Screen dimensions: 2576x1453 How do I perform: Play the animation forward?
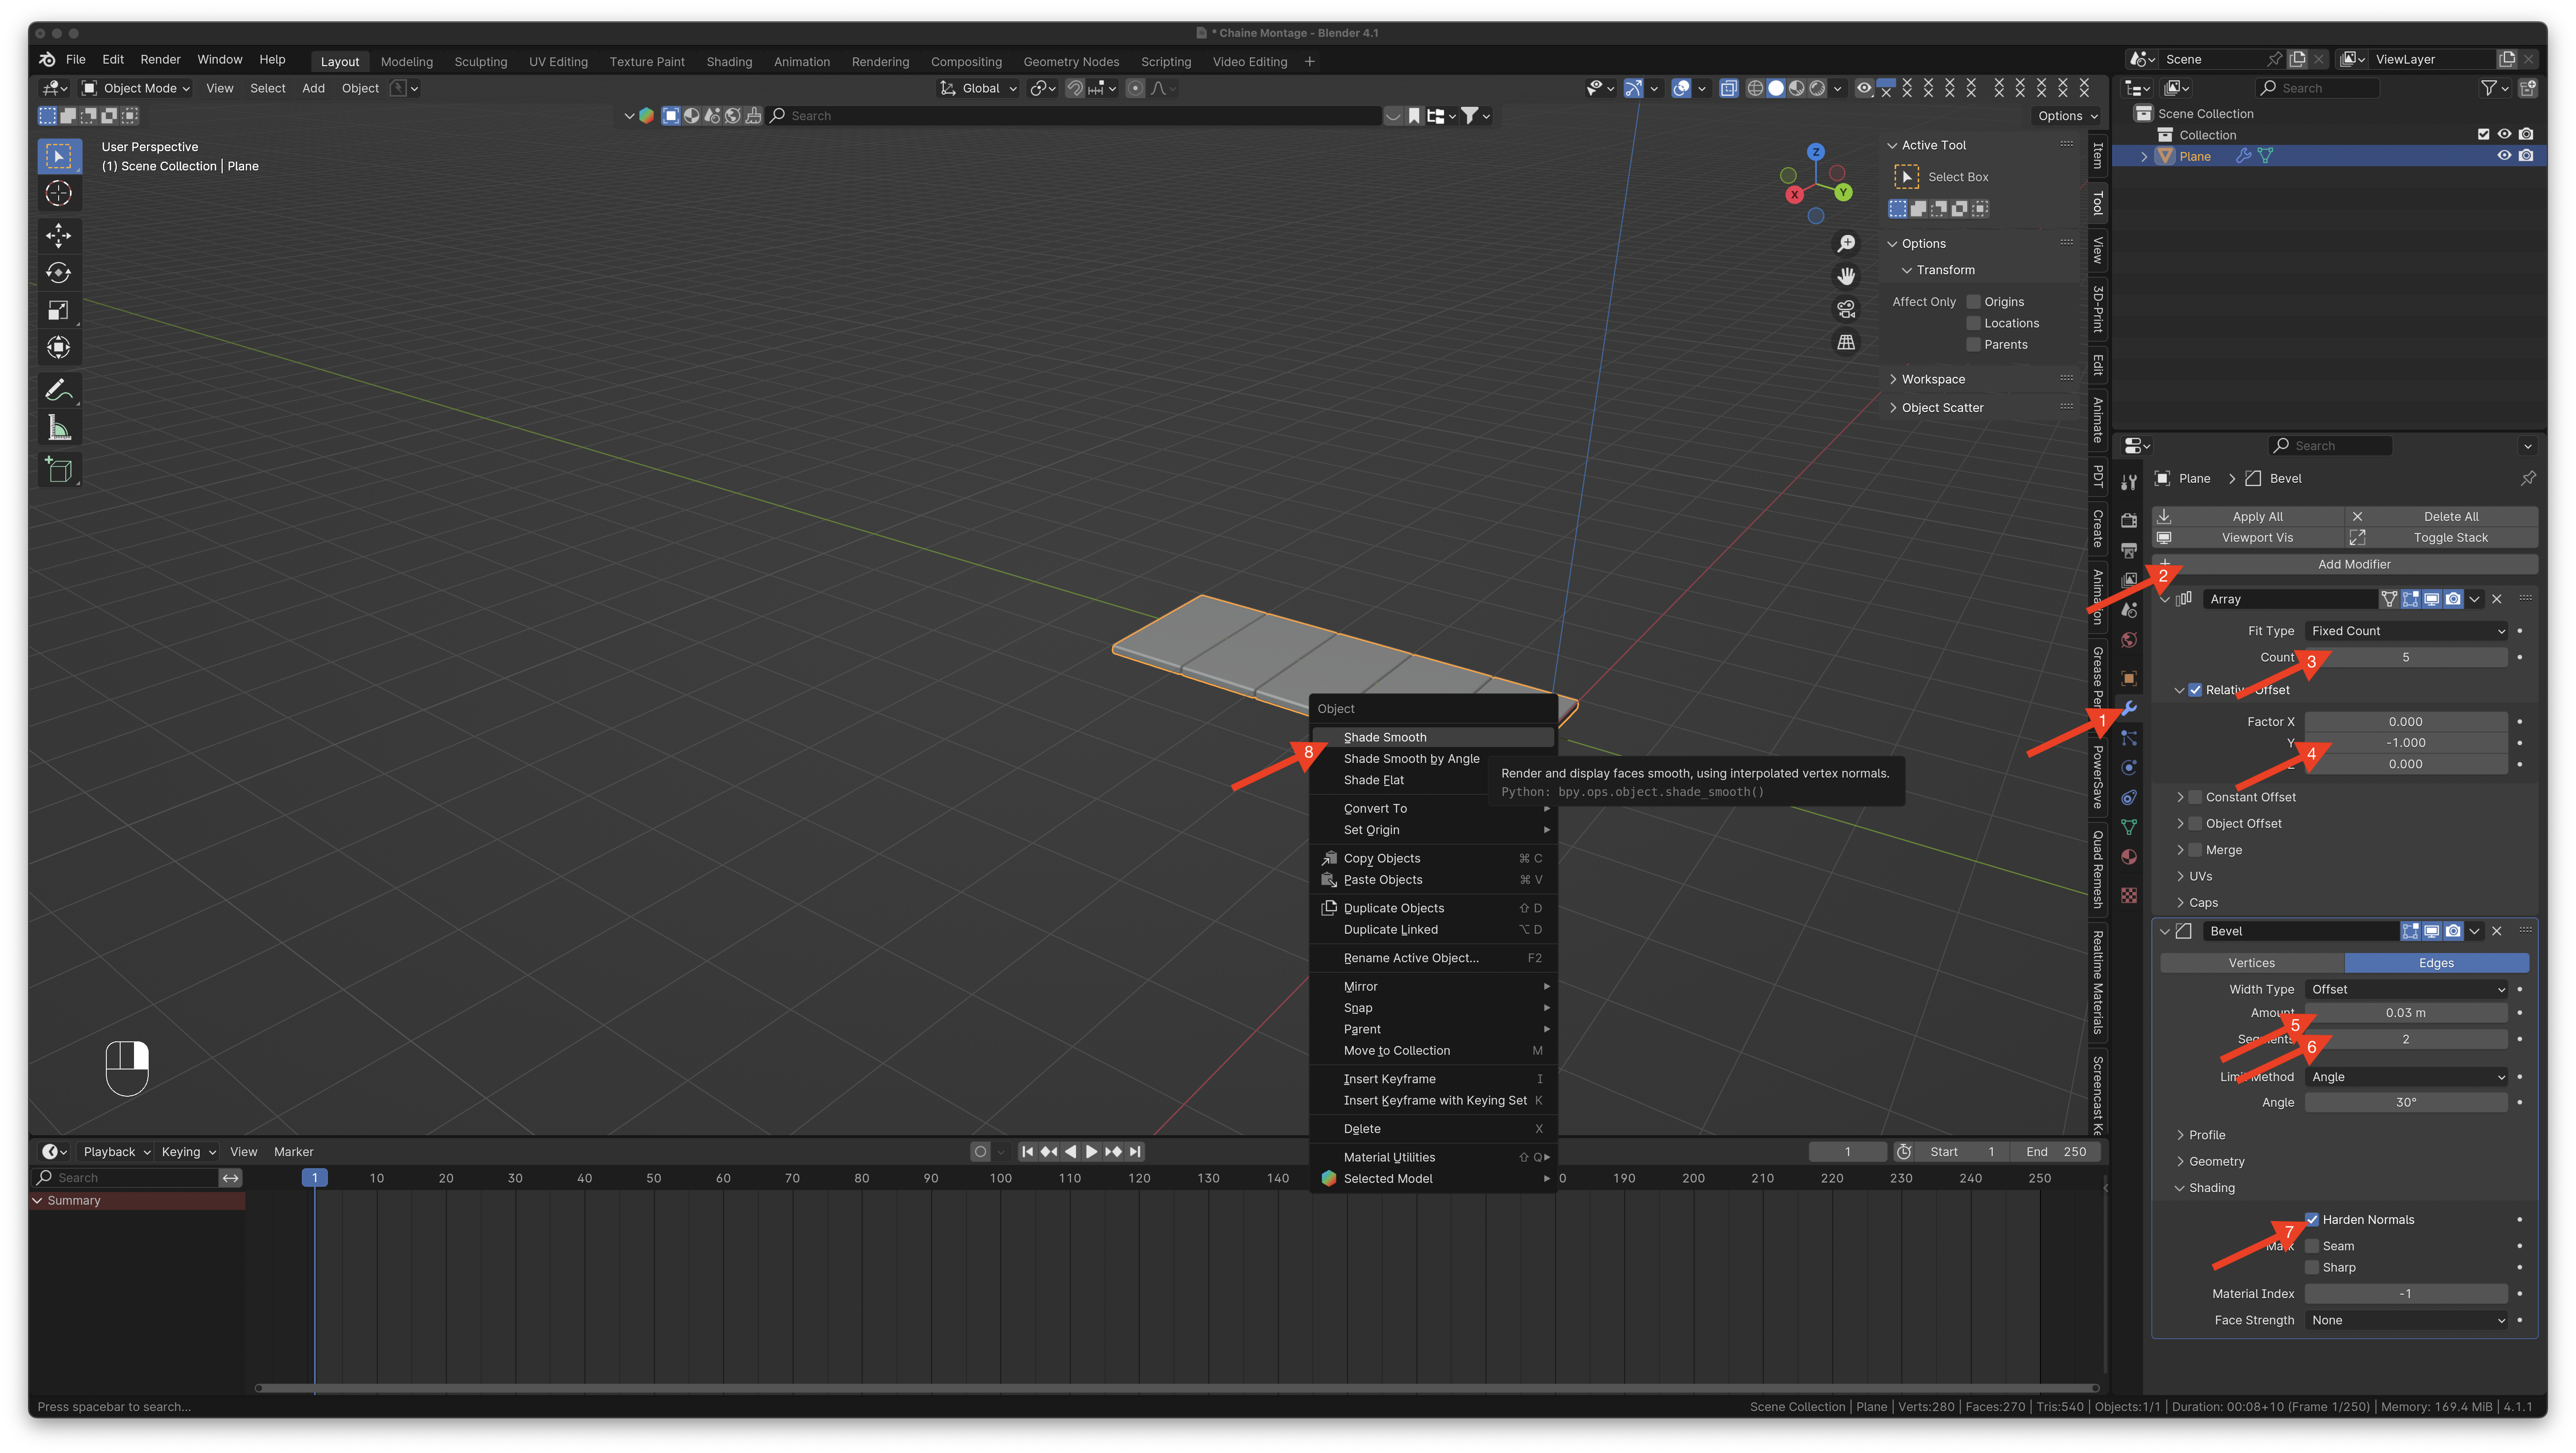(1091, 1151)
